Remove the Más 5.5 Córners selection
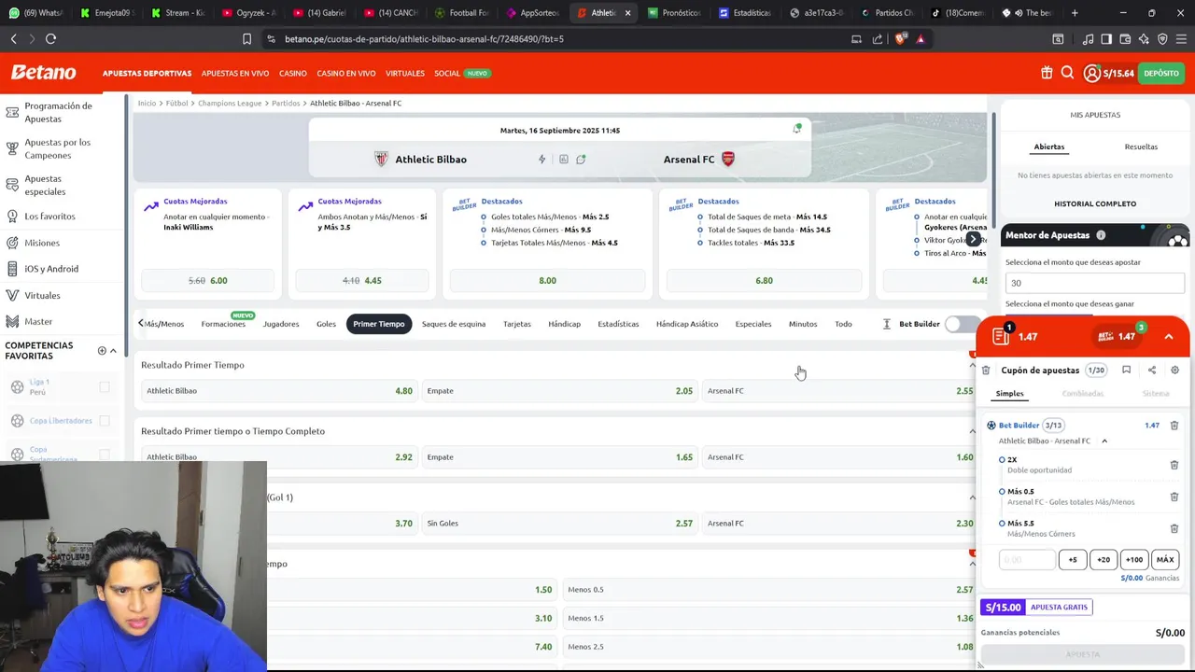 point(1174,528)
